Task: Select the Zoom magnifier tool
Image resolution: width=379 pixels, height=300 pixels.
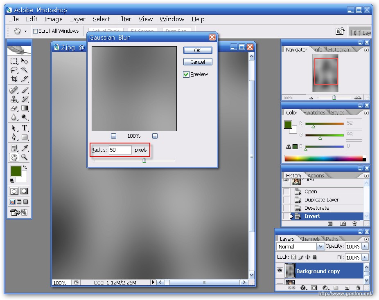Action: click(25, 157)
